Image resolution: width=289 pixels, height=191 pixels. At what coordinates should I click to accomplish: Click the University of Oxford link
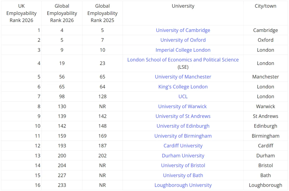pos(183,40)
